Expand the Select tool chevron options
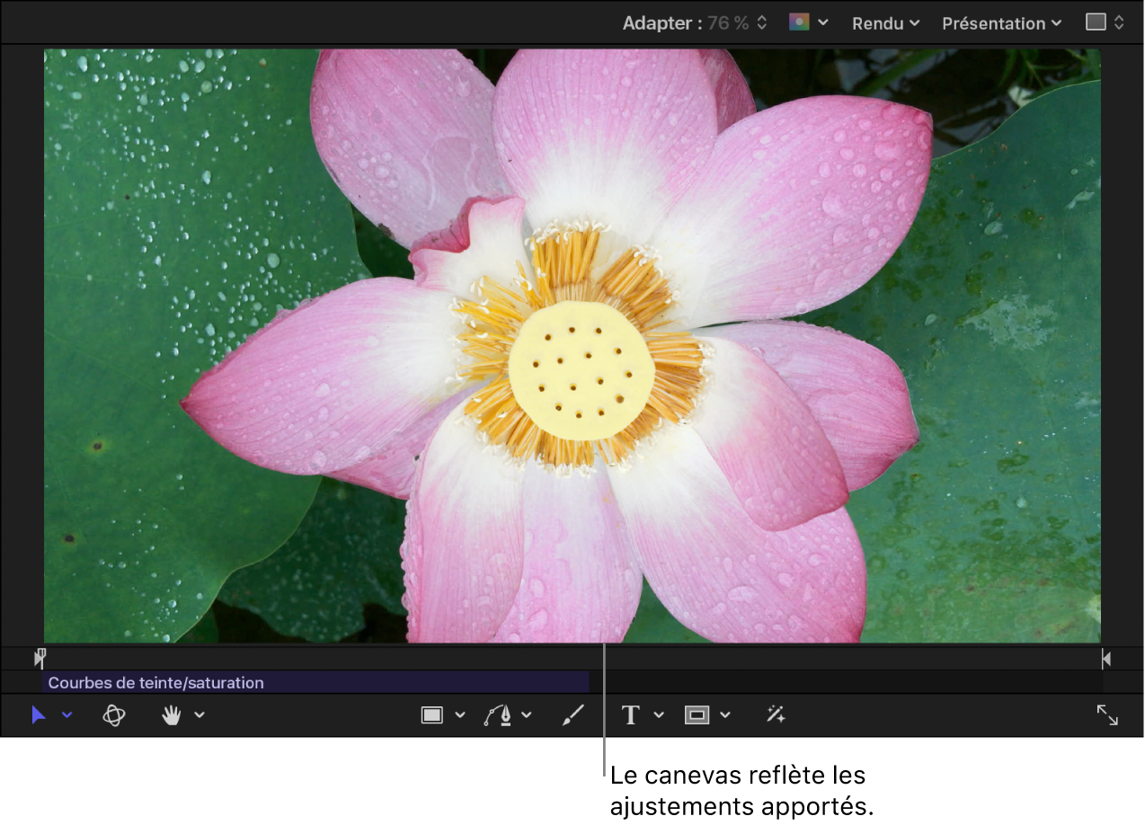 pos(67,715)
